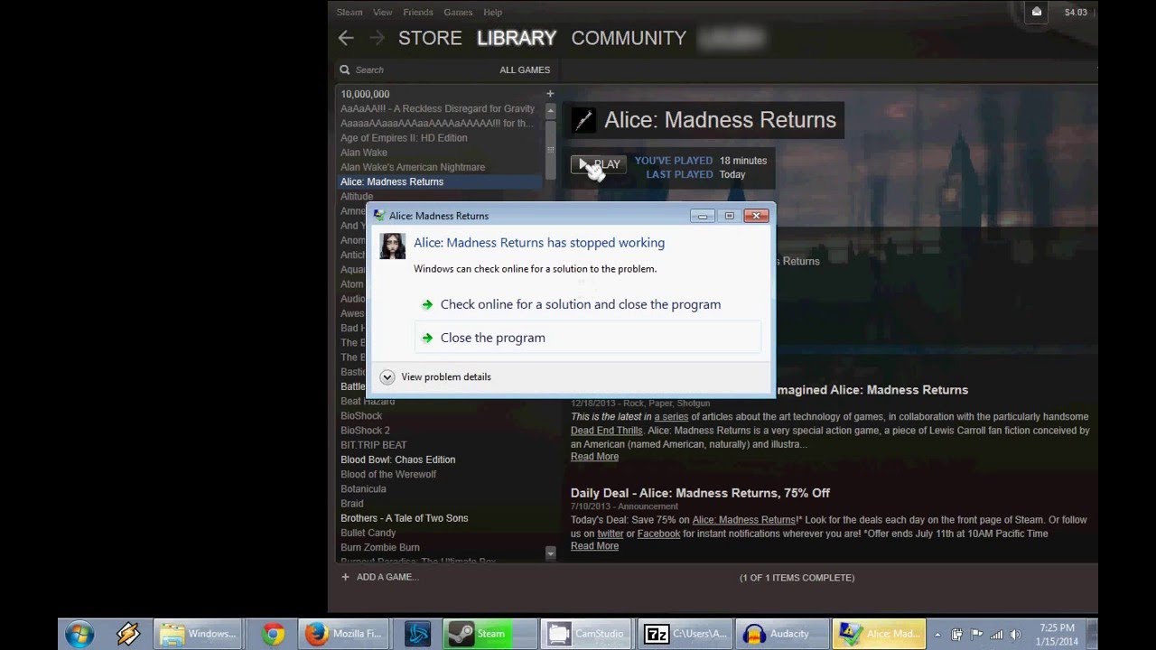This screenshot has width=1156, height=650.
Task: Go to the COMMUNITY tab
Action: 629,38
